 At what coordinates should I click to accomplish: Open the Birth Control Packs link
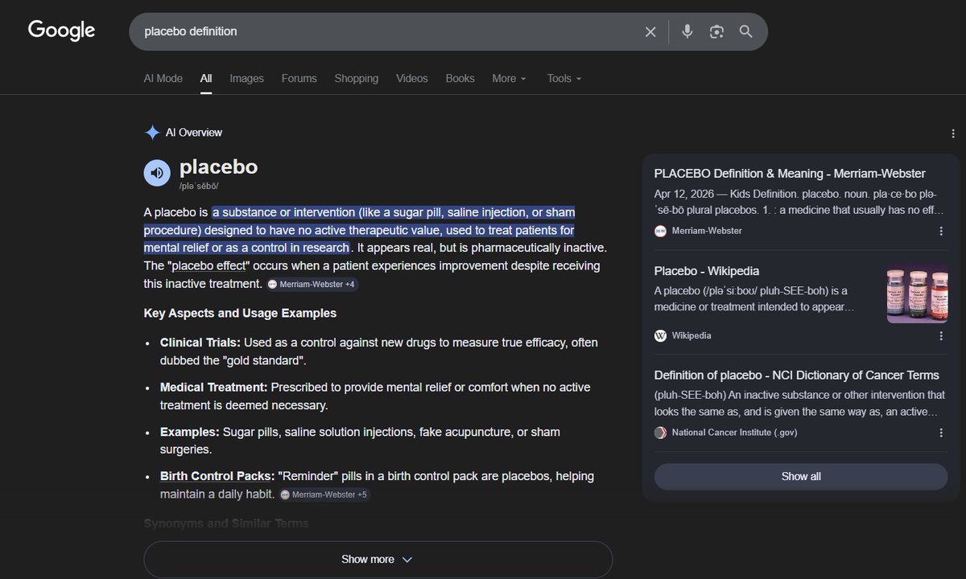217,476
